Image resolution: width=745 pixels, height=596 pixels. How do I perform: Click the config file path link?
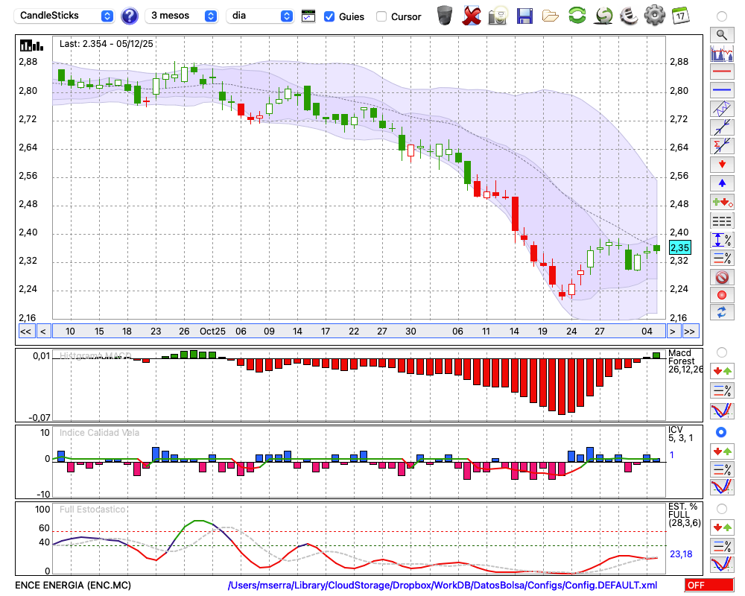click(x=443, y=586)
